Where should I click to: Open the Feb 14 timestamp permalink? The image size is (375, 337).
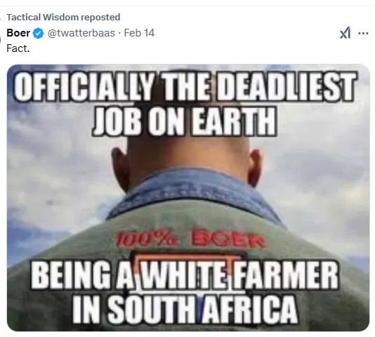click(139, 33)
